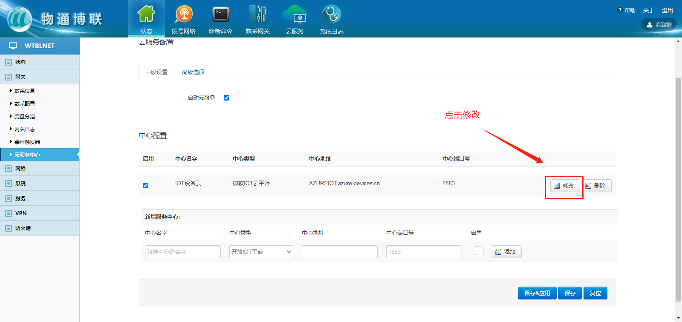Open the 帮助 link

pos(630,10)
